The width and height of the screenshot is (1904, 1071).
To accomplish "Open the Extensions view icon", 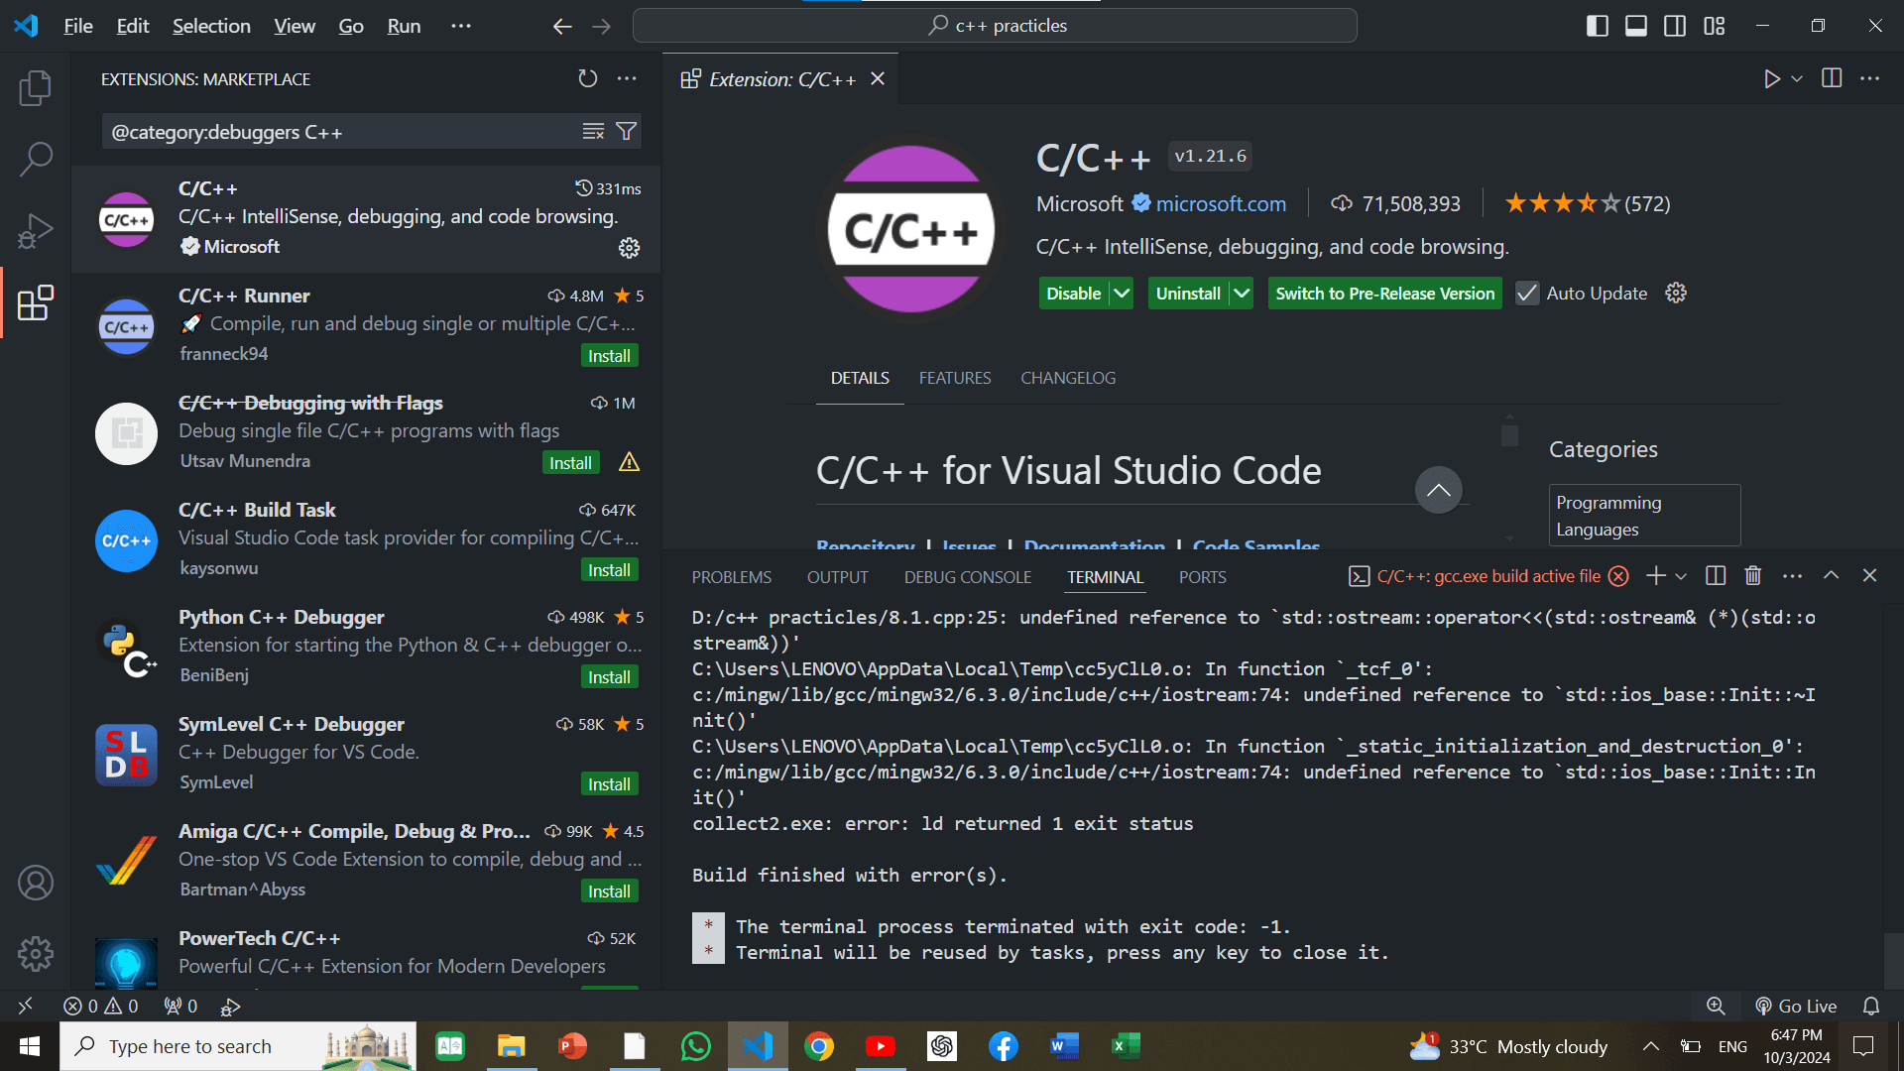I will click(x=36, y=302).
